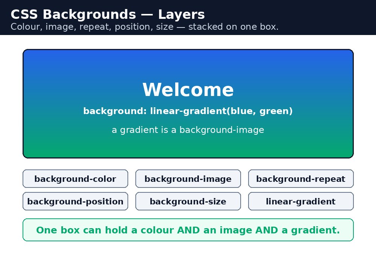Click the green 'One box can hold' note

[188, 230]
